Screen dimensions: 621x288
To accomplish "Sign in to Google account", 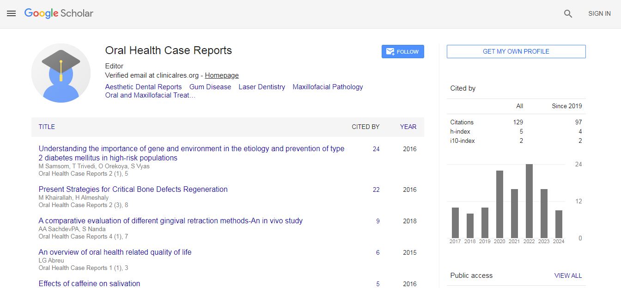I will coord(599,14).
